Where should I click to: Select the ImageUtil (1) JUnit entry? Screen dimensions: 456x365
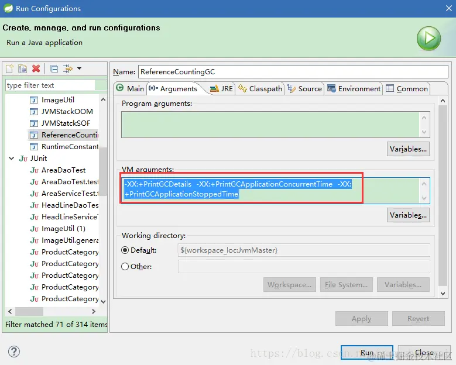click(57, 228)
